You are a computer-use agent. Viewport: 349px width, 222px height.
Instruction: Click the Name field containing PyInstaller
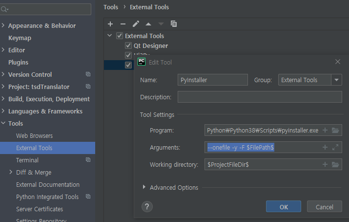[212, 80]
